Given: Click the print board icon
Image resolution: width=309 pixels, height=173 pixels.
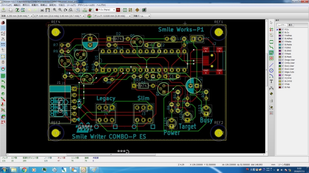Looking at the screenshot, I should (42, 10).
